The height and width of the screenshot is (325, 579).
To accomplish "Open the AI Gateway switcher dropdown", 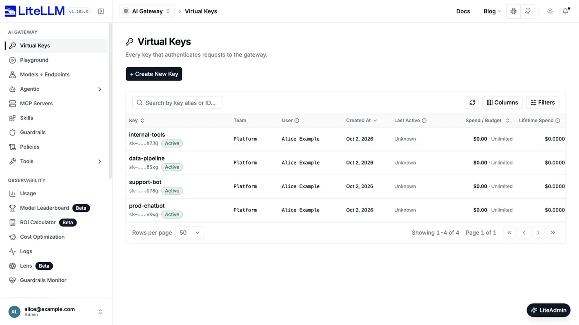I will point(147,11).
